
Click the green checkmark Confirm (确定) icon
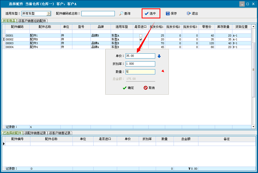(125, 88)
